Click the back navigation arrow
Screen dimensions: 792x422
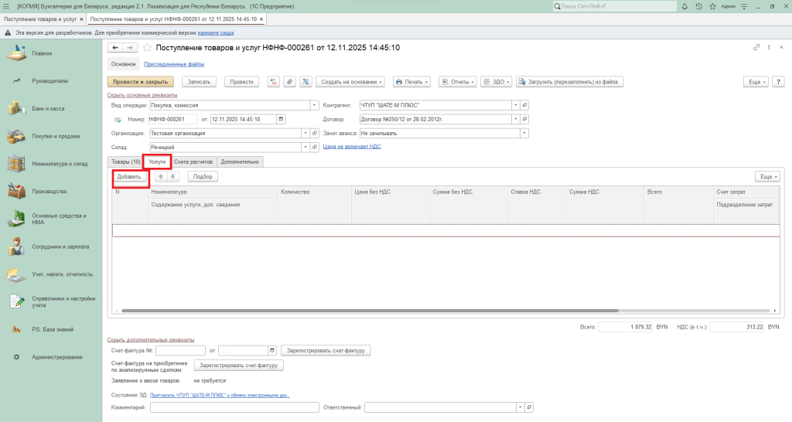point(115,48)
